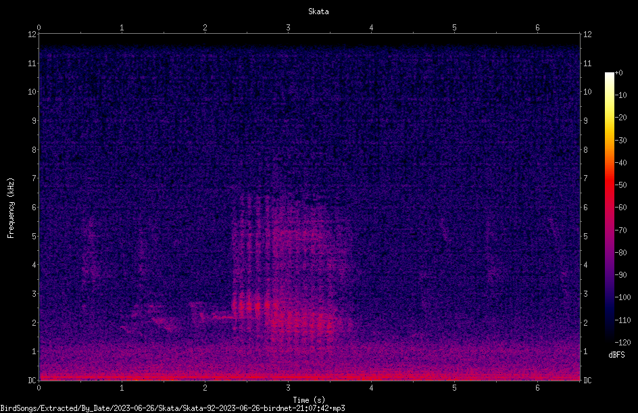This screenshot has width=638, height=413.
Task: Click the 'Time (s)' axis label
Action: tap(309, 400)
